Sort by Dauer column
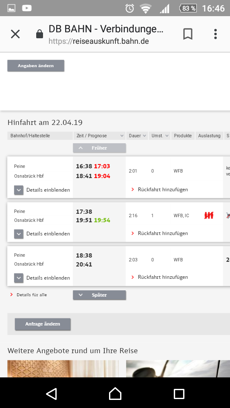Viewport: 230px width, 408px height. pos(137,136)
